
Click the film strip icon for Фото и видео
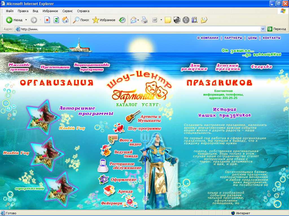coord(113,139)
